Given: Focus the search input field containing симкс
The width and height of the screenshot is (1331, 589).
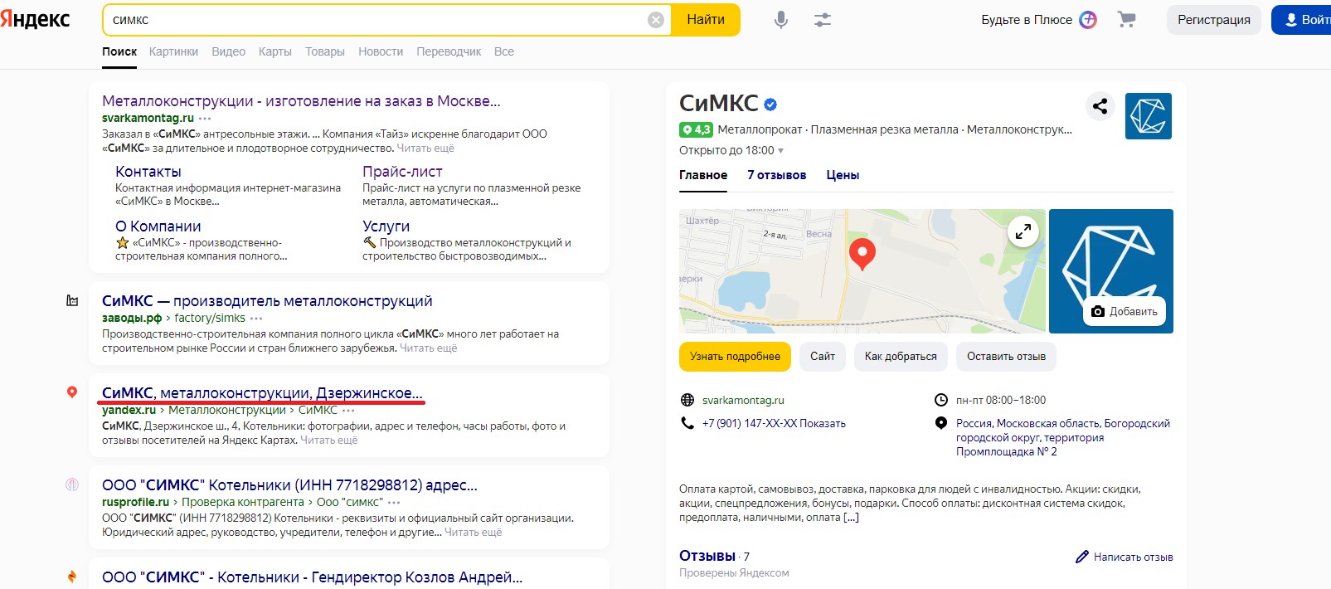Looking at the screenshot, I should 373,20.
